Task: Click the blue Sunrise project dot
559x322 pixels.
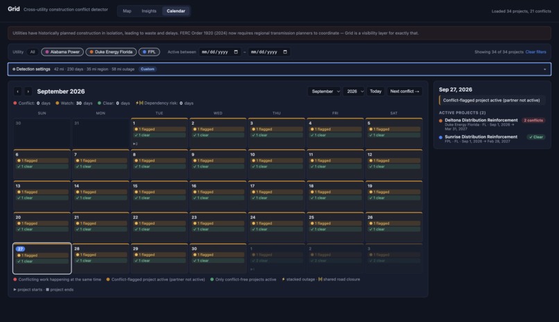Action: click(440, 137)
